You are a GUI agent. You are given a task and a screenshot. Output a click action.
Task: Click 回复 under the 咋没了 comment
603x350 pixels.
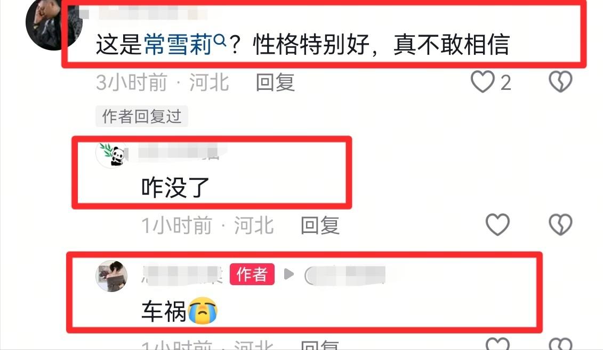pos(320,226)
